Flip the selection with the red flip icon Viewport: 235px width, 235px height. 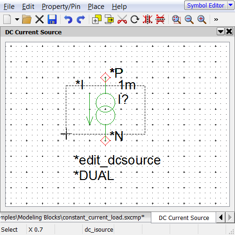[160, 19]
